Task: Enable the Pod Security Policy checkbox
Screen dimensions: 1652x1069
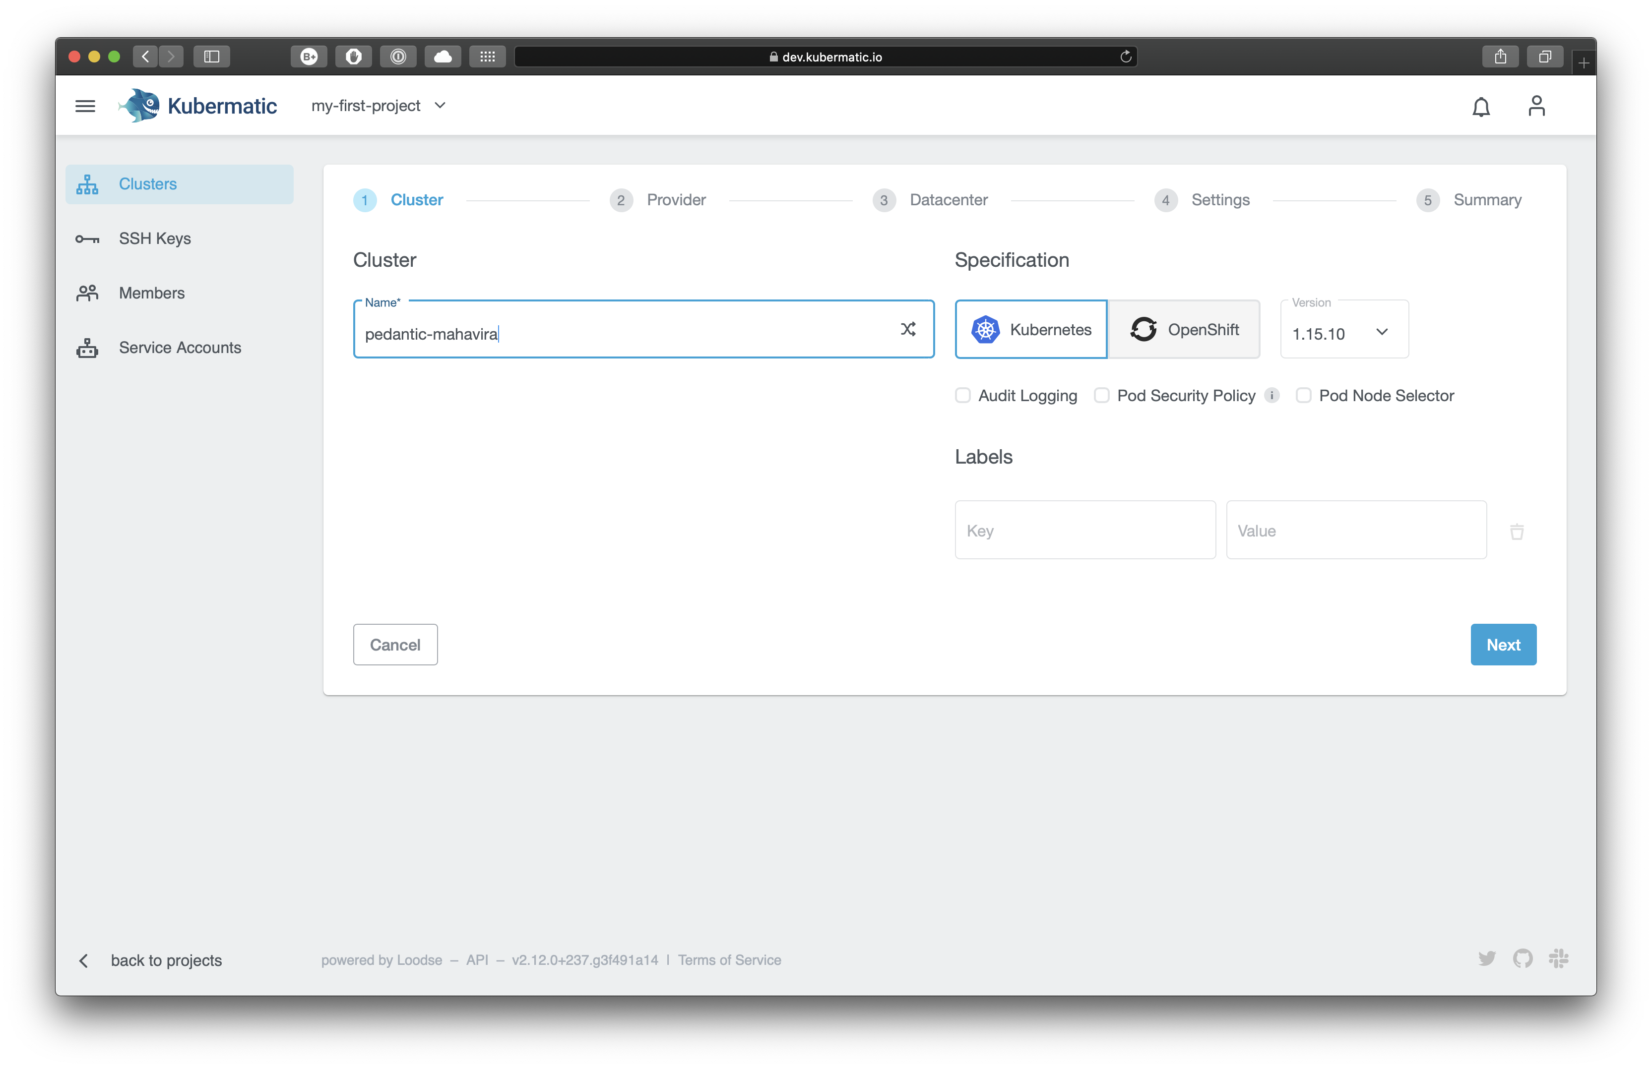Action: tap(1102, 395)
